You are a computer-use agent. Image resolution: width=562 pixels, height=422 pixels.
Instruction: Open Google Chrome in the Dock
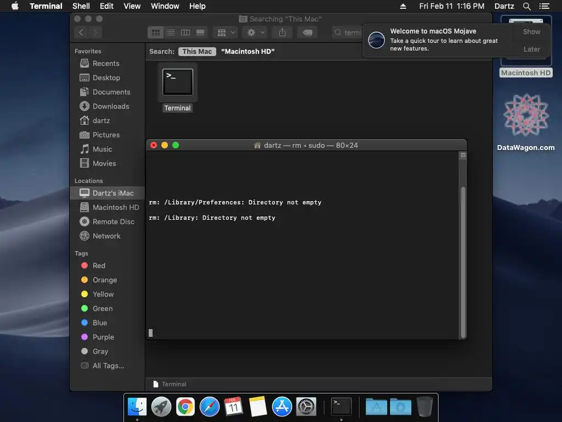tap(186, 407)
